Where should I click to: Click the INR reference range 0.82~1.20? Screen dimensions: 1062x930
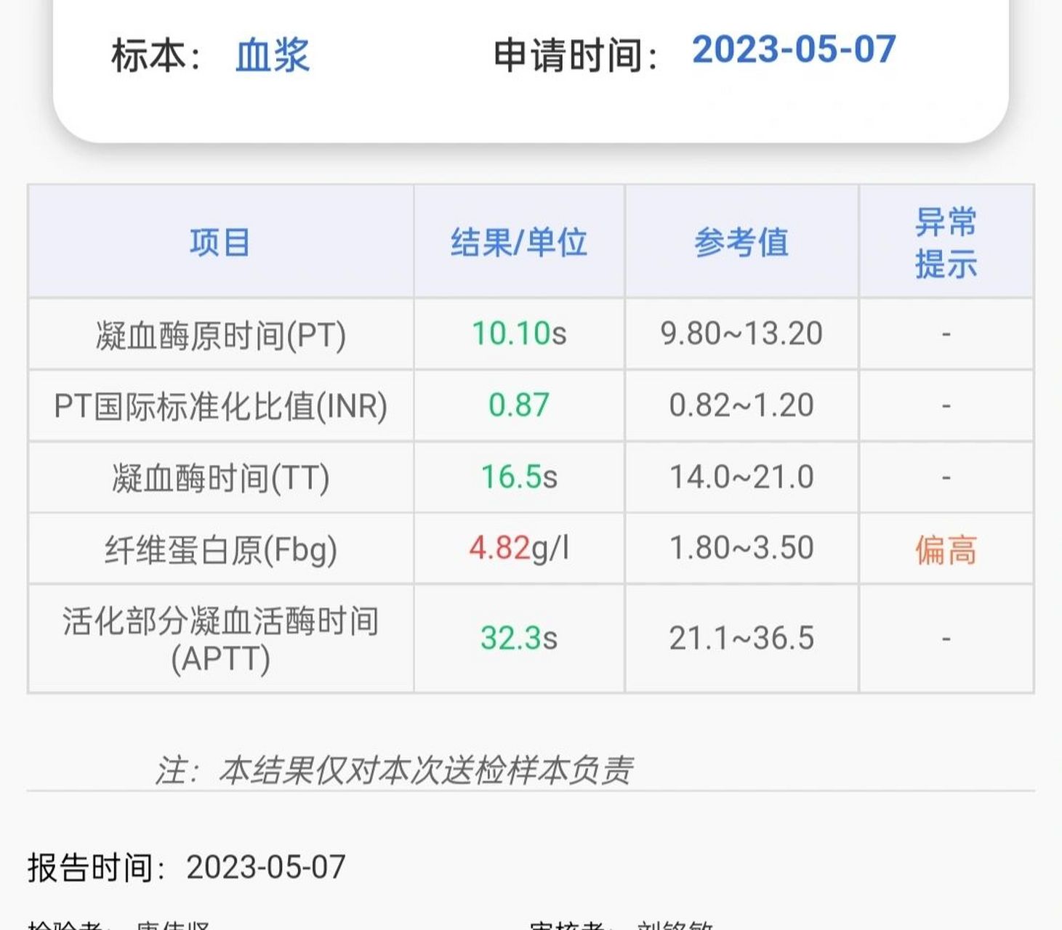[x=741, y=405]
